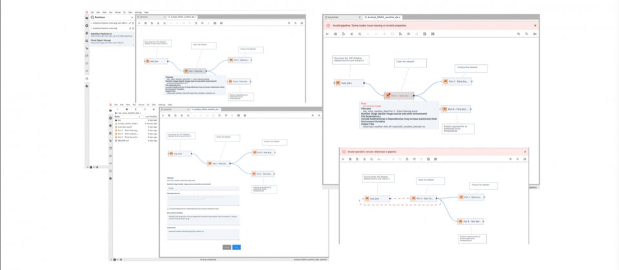Add comment icon in Invalid pipeline window toolbar
Image resolution: width=619 pixels, height=270 pixels.
409,34
